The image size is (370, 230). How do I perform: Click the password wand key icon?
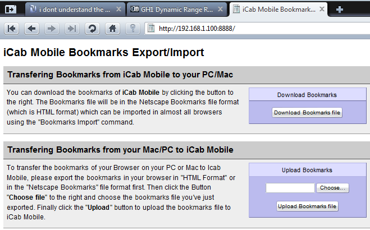click(x=133, y=29)
